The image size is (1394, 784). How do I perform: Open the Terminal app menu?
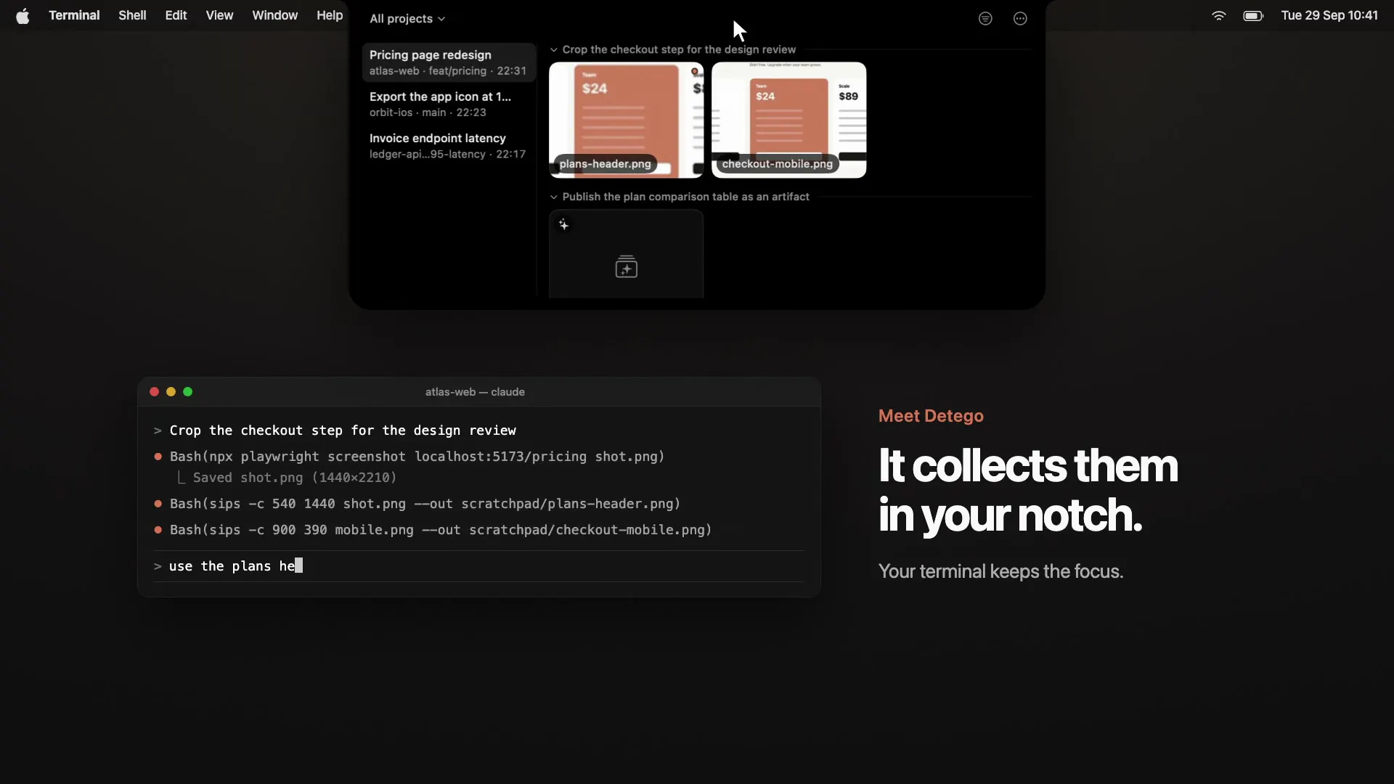click(74, 15)
